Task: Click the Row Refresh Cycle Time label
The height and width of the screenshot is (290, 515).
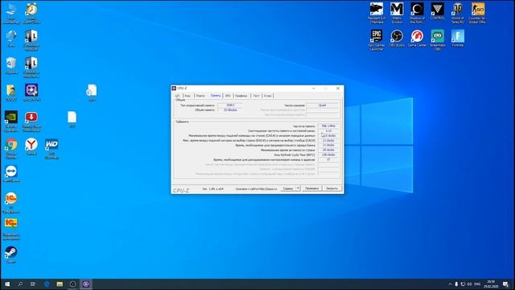Action: tap(295, 155)
